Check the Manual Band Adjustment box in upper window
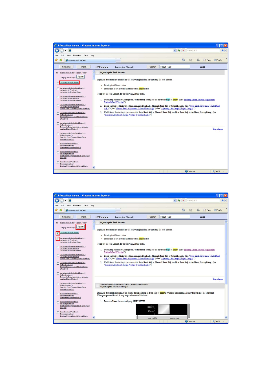Screen dimensions: 269x380 pos(58,105)
